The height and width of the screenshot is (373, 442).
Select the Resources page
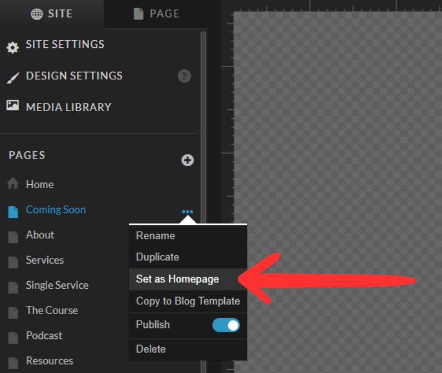49,360
